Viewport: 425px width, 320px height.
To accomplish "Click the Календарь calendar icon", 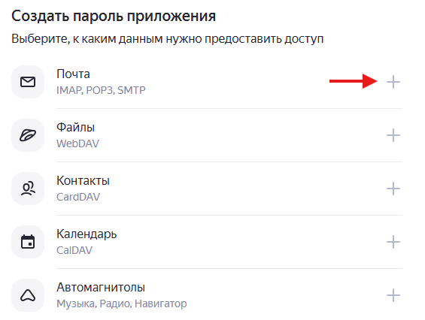I will [x=28, y=242].
